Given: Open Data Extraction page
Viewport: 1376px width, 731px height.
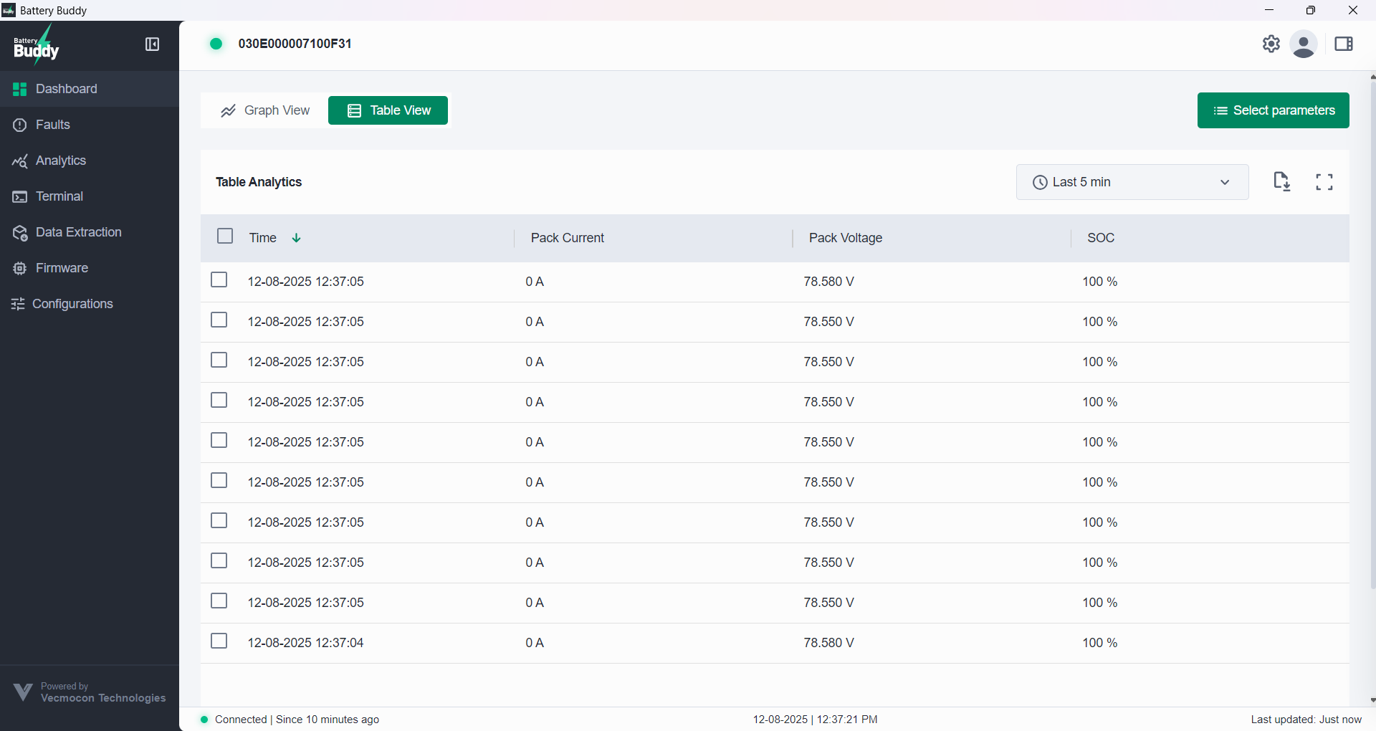Looking at the screenshot, I should 78,232.
